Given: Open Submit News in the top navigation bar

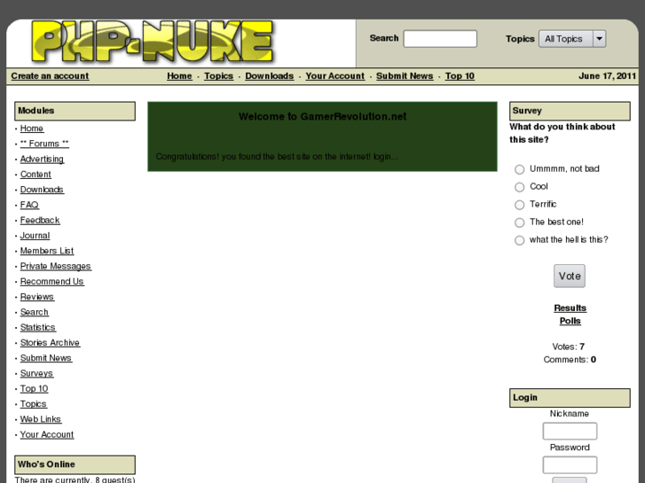Looking at the screenshot, I should pos(405,76).
